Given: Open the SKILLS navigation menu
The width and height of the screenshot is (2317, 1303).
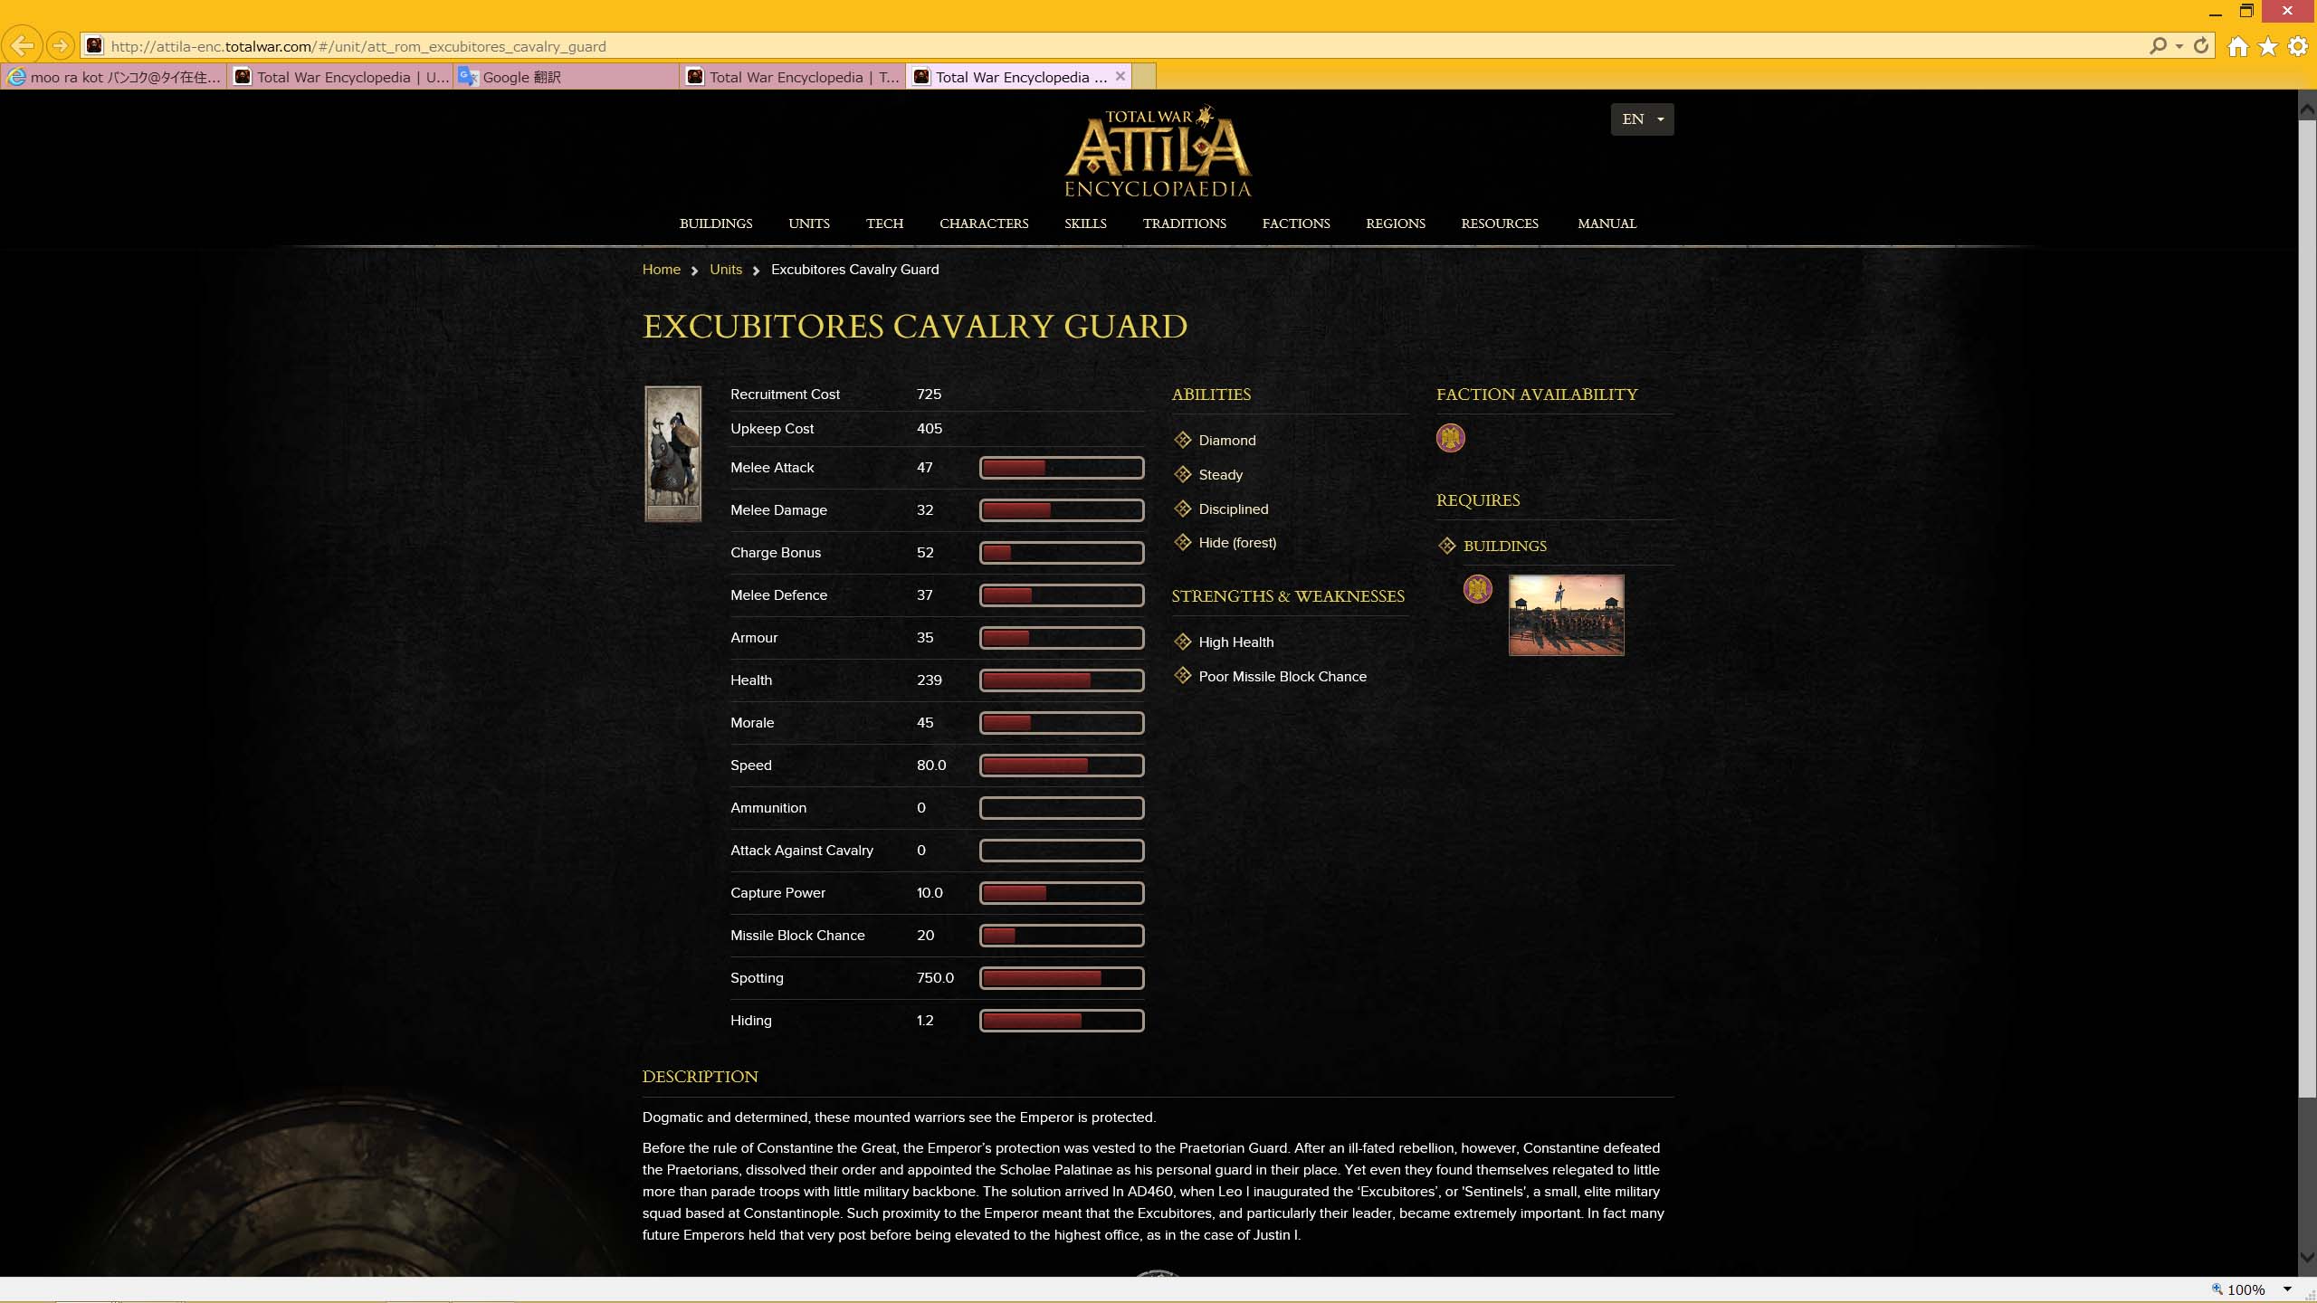Looking at the screenshot, I should coord(1085,224).
